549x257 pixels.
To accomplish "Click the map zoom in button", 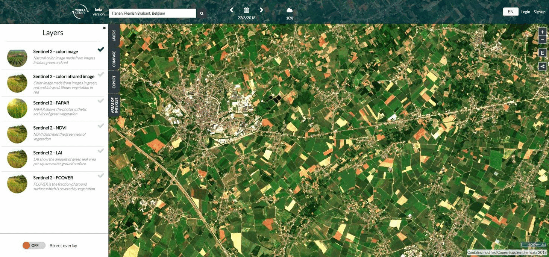I will pos(542,32).
